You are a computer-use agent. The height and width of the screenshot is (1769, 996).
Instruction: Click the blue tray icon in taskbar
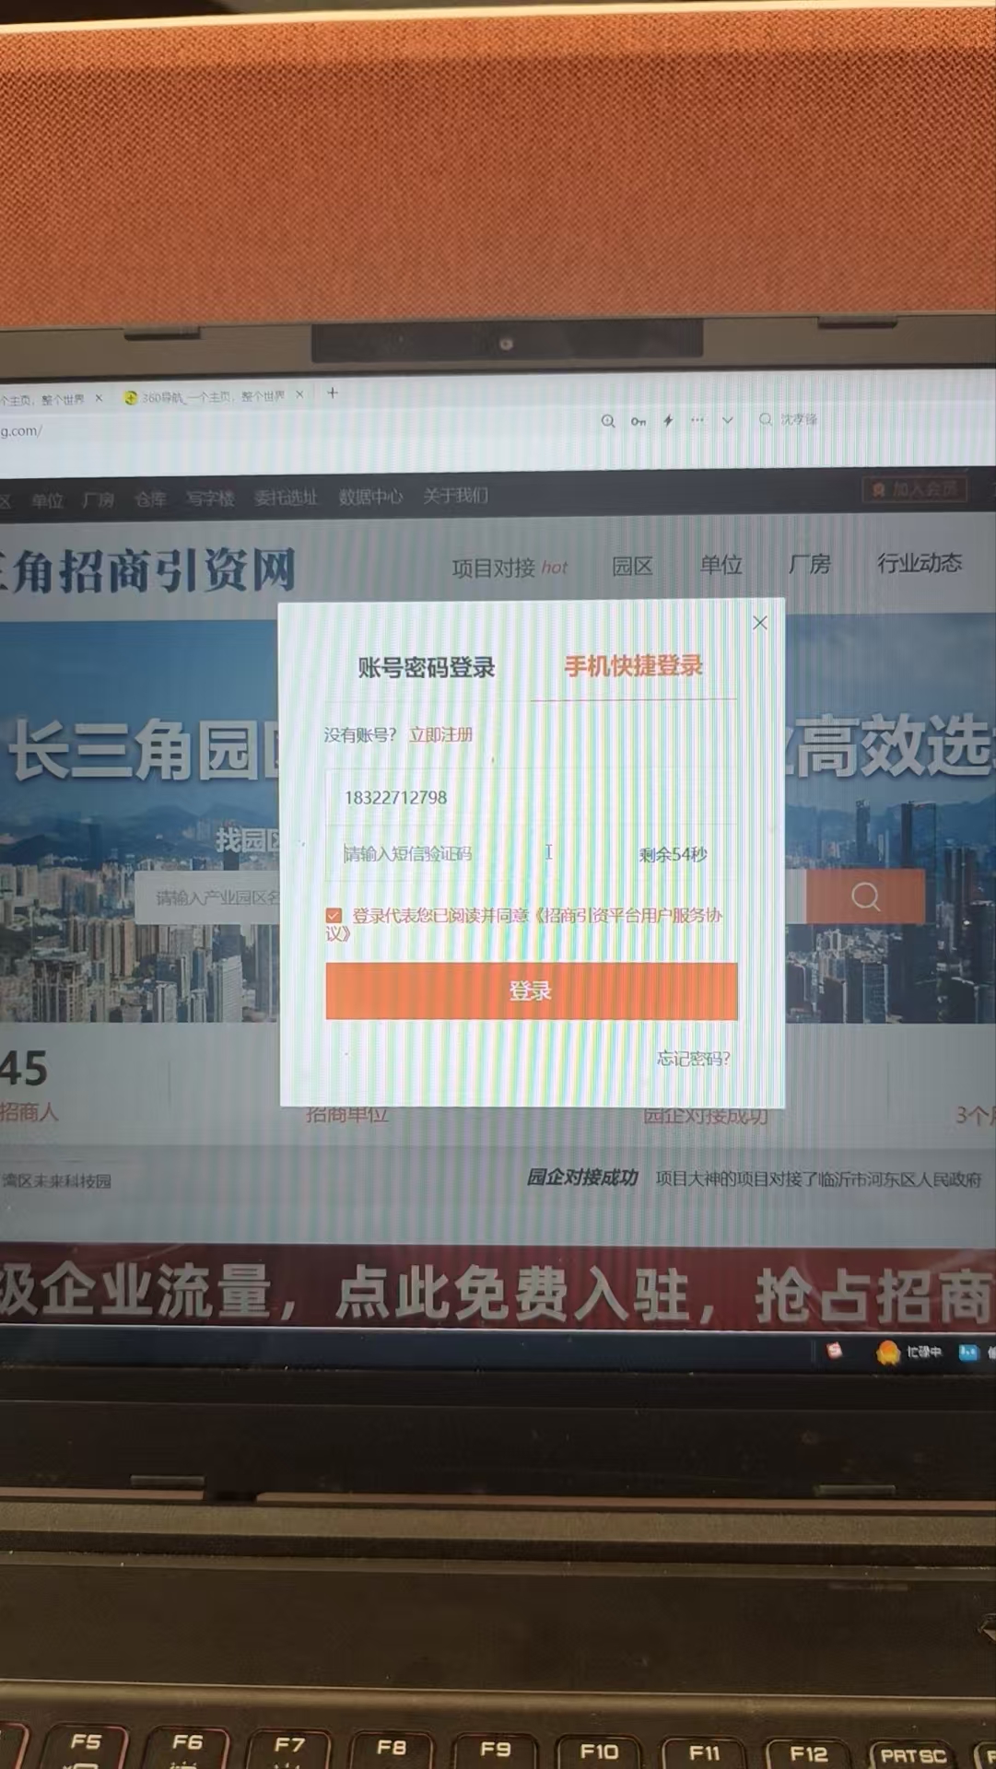pos(968,1352)
